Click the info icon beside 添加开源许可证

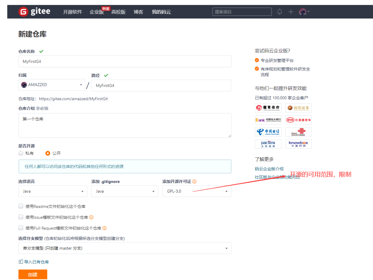194,181
